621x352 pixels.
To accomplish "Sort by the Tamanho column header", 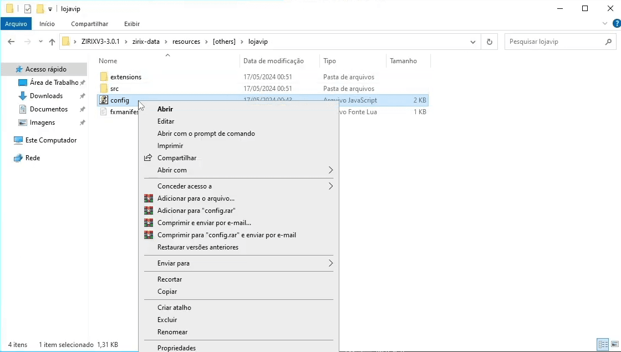I will pyautogui.click(x=403, y=61).
